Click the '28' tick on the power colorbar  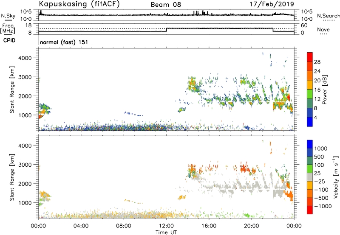(x=317, y=62)
